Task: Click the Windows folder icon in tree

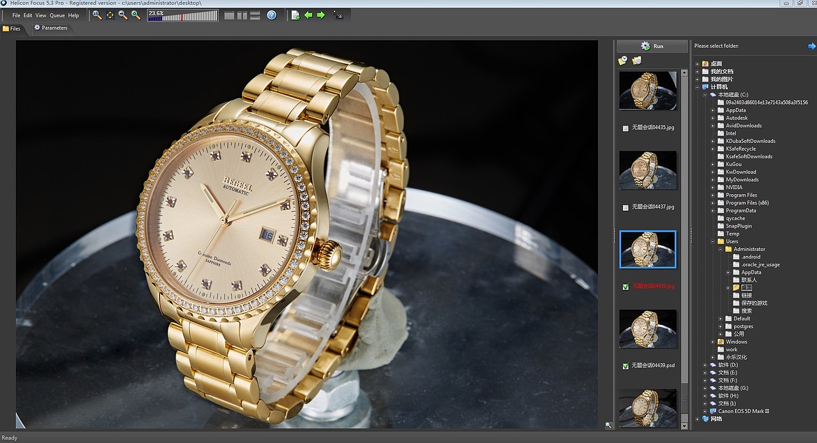Action: (x=721, y=342)
